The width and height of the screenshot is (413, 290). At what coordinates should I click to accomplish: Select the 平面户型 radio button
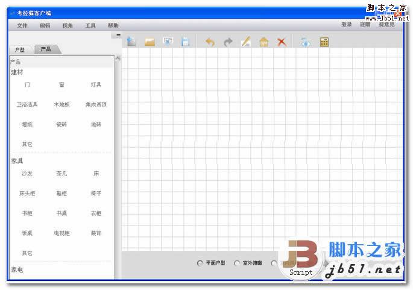200,263
